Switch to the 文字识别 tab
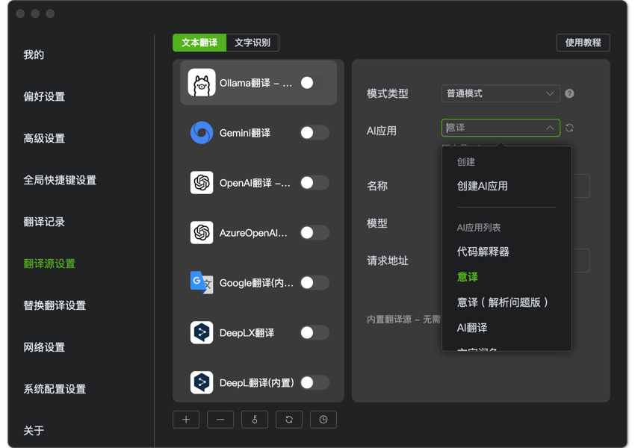This screenshot has width=635, height=448. click(x=253, y=43)
